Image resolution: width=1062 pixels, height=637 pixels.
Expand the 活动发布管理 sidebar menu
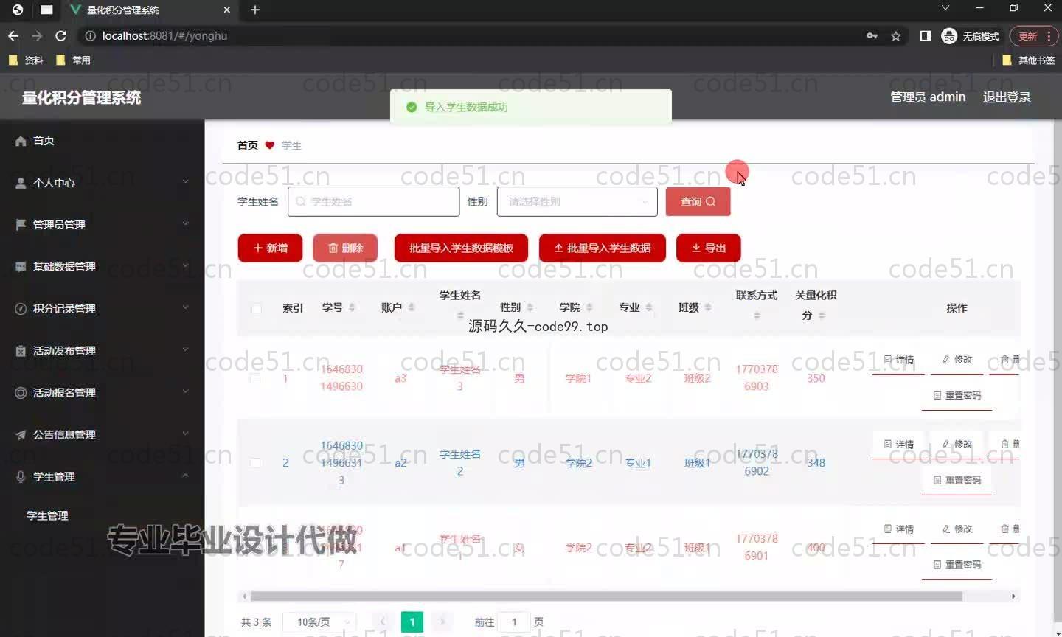[x=102, y=350]
